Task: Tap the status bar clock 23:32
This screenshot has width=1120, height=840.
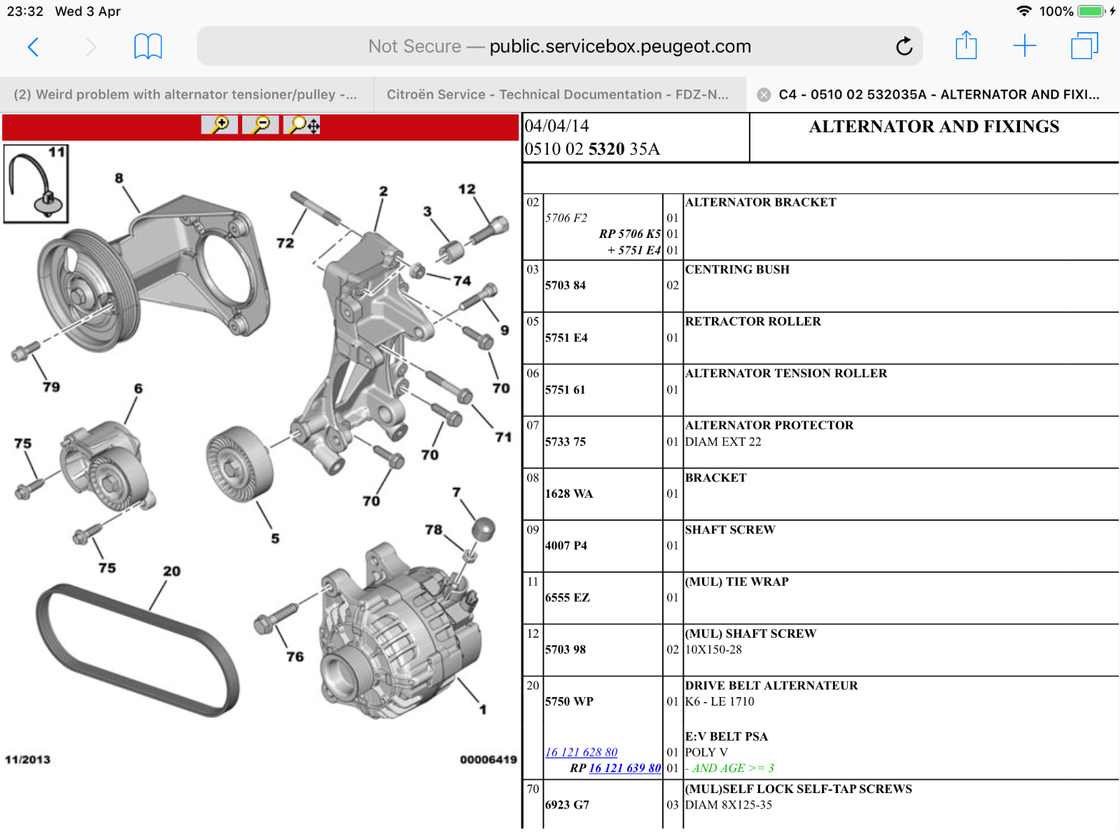Action: click(x=25, y=11)
